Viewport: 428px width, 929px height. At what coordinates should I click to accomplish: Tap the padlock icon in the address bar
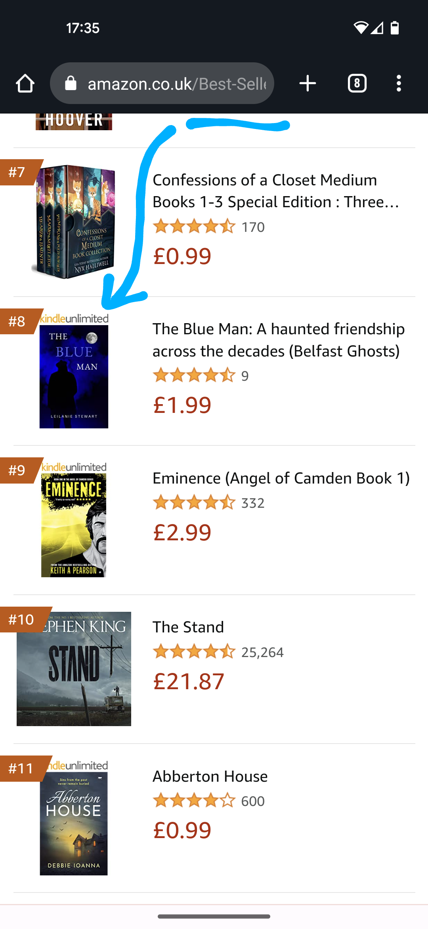click(x=71, y=83)
